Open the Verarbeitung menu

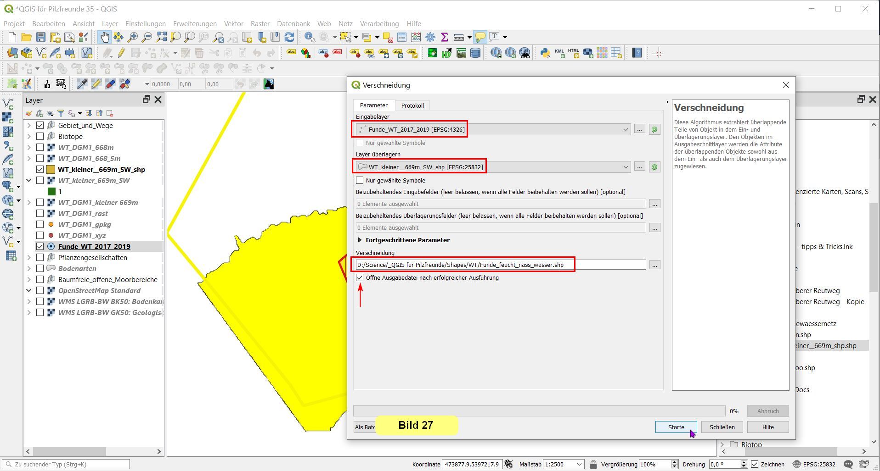[379, 23]
